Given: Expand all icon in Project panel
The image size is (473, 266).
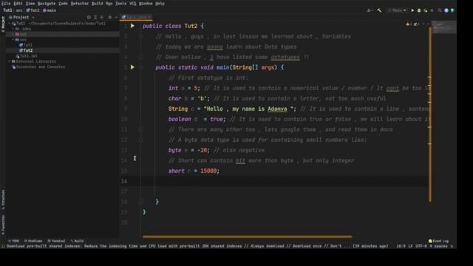Looking at the screenshot, I should (95, 17).
